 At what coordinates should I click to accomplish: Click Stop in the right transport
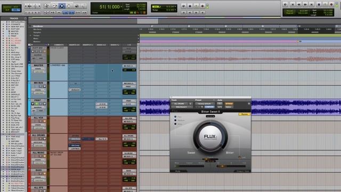point(319,4)
